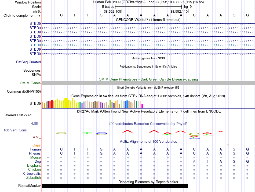Viewport: 255px width, 192px height.
Task: Click the red bar in GTEx expression chart
Action: (52, 104)
